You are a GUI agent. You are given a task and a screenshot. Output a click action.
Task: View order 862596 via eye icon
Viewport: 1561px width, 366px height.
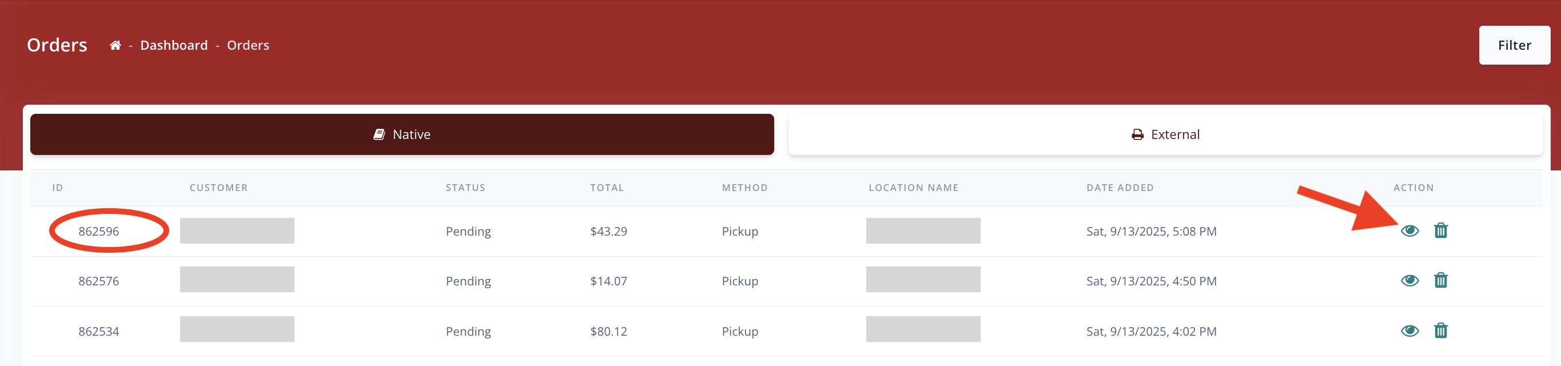coord(1409,231)
